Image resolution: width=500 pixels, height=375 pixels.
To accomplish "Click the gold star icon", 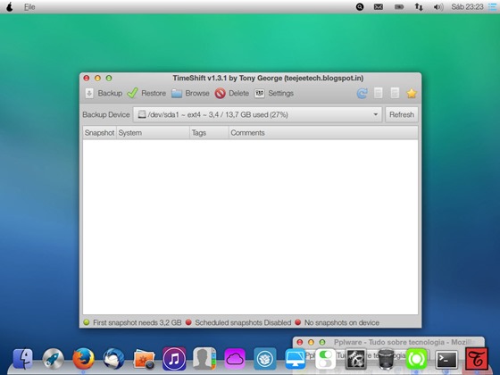I will [x=412, y=94].
